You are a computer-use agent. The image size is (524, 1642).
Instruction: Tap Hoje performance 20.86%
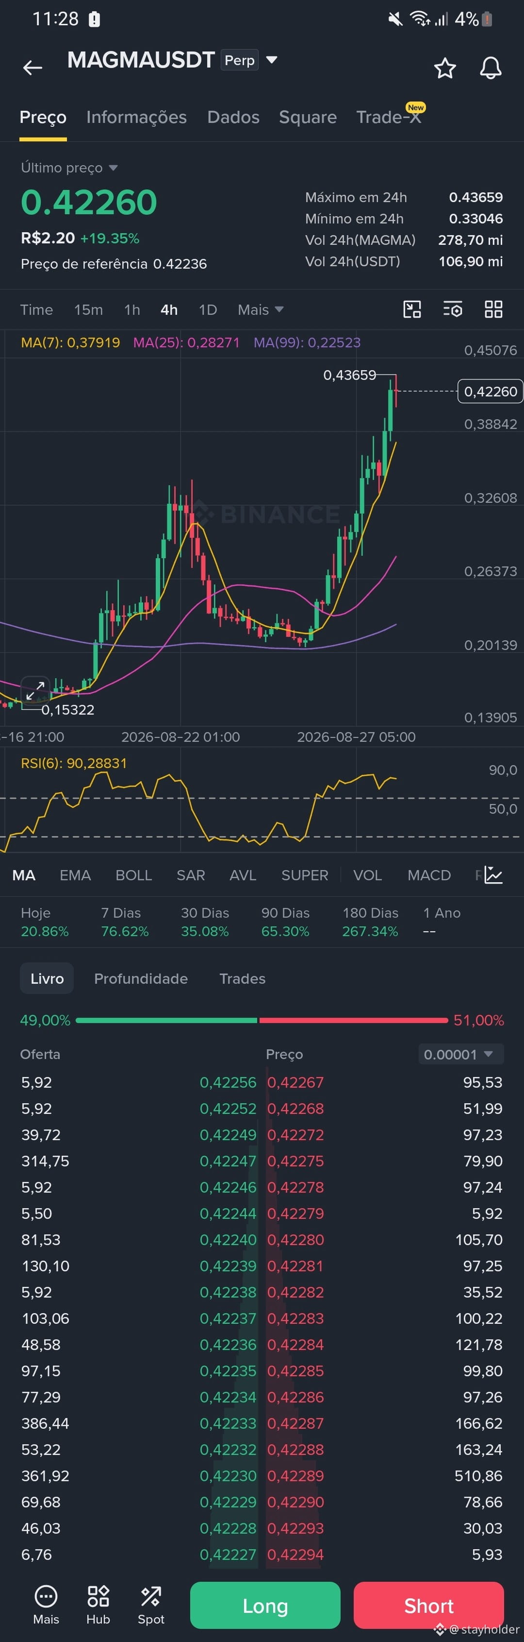45,923
